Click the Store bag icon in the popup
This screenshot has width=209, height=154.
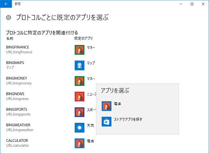click(x=107, y=122)
